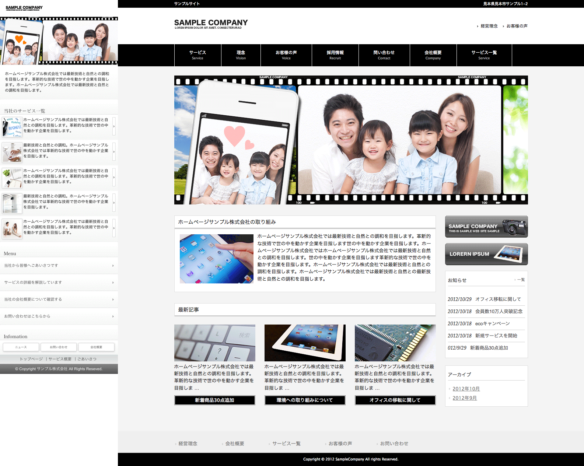Click the BUSINESS service thumbnail in sidebar

pos(12,127)
